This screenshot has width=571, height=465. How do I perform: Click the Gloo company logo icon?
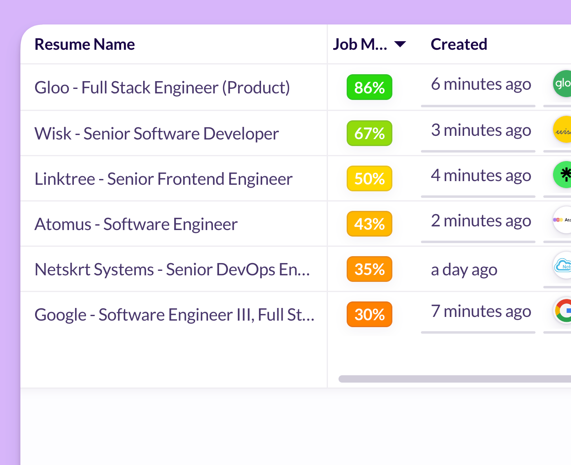pos(562,84)
